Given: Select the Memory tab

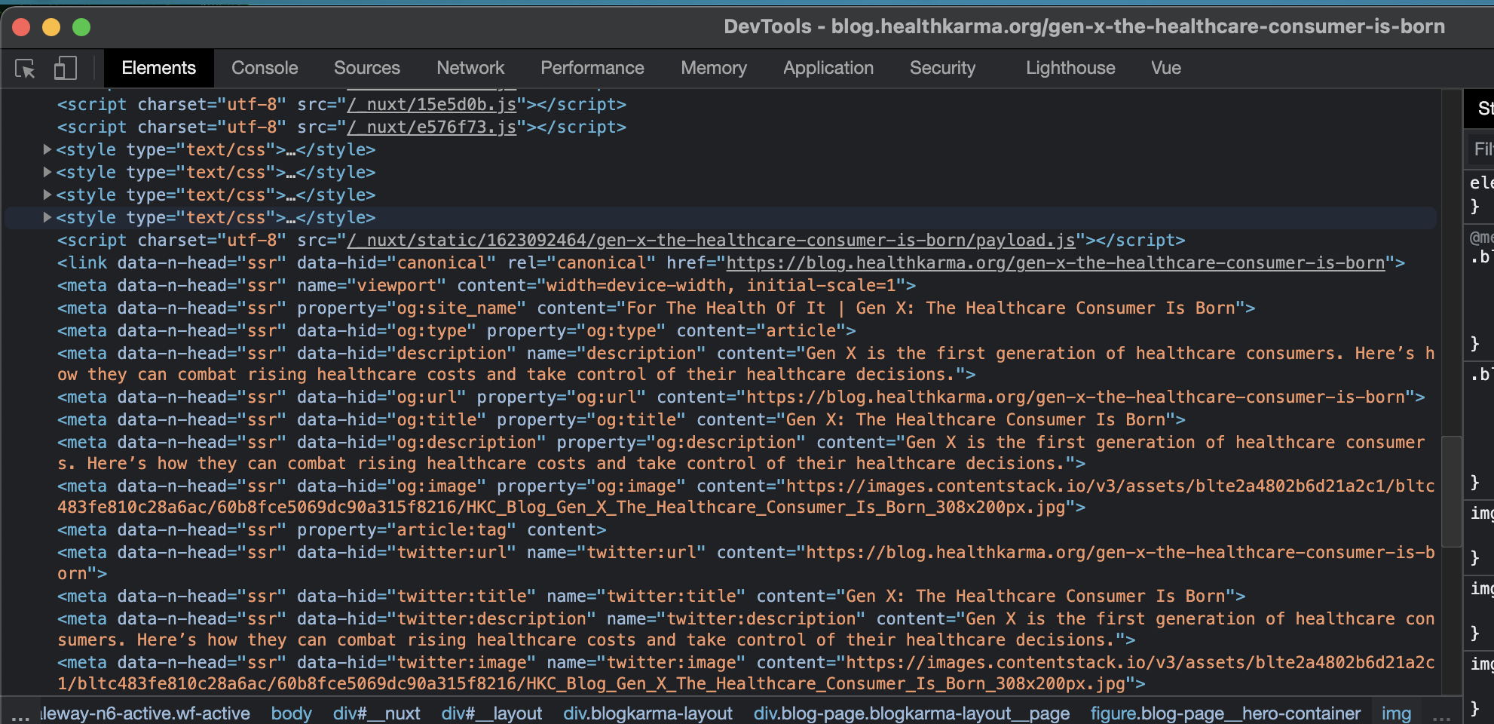Looking at the screenshot, I should tap(714, 68).
